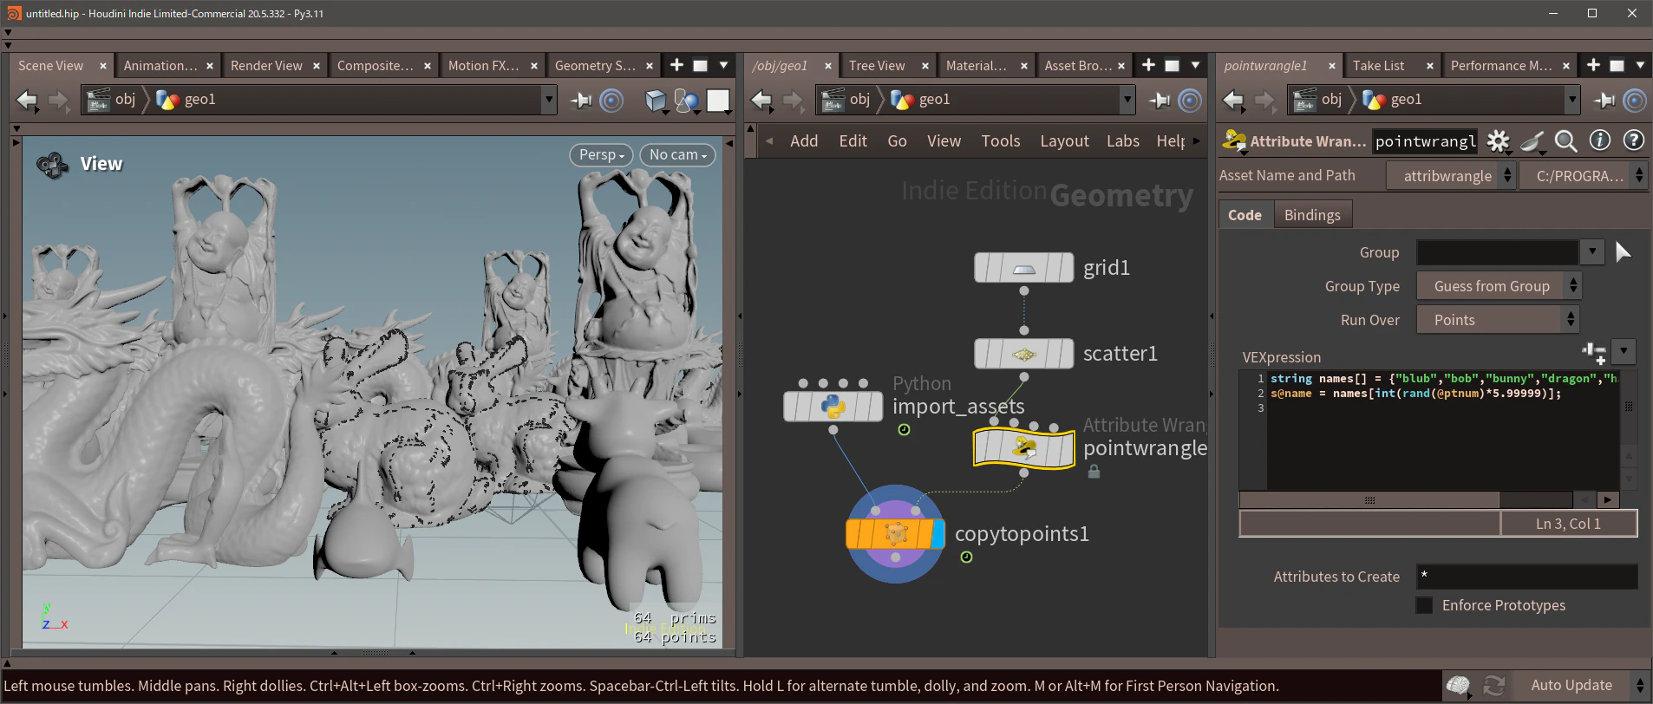The image size is (1653, 704).
Task: Switch to the Bindings tab
Action: coord(1311,215)
